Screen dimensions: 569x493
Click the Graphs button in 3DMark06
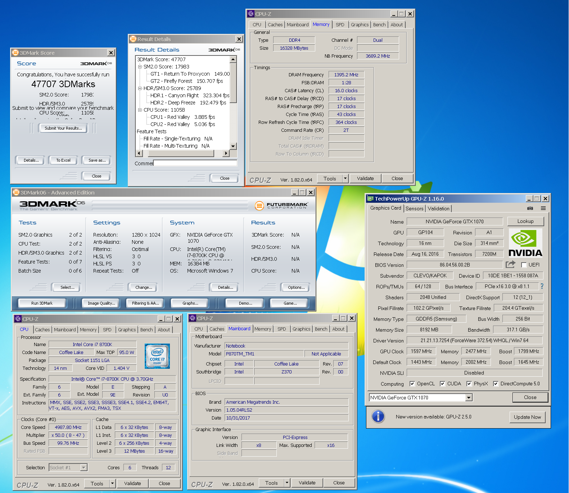(x=190, y=303)
